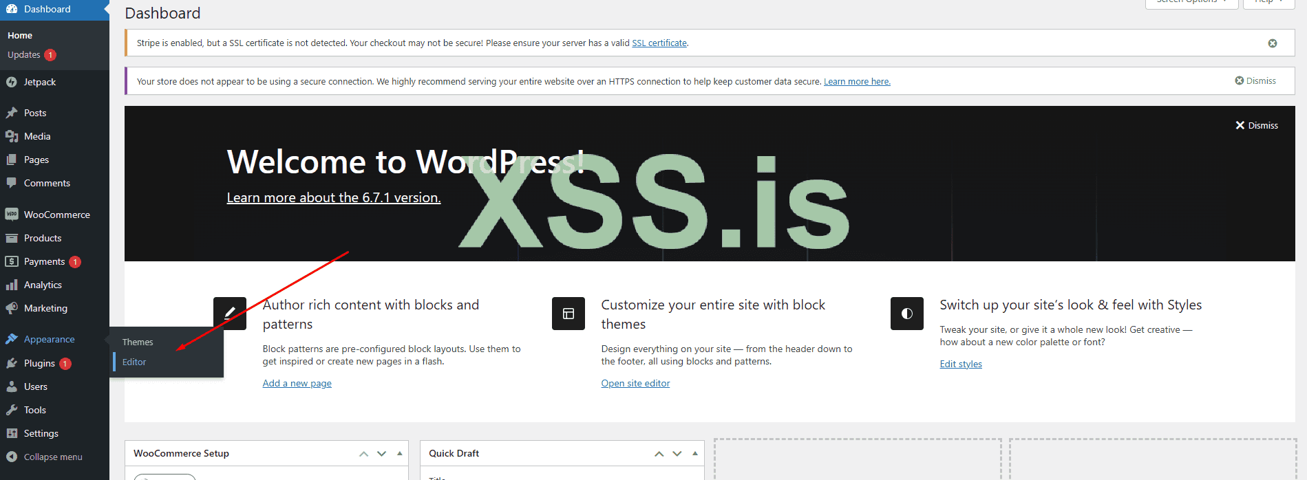Dismiss the Welcome to WordPress panel
Viewport: 1307px width, 480px height.
click(1257, 125)
